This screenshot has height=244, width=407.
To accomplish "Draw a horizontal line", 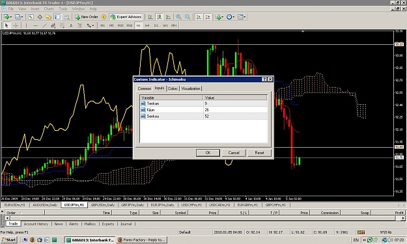I will coord(35,25).
